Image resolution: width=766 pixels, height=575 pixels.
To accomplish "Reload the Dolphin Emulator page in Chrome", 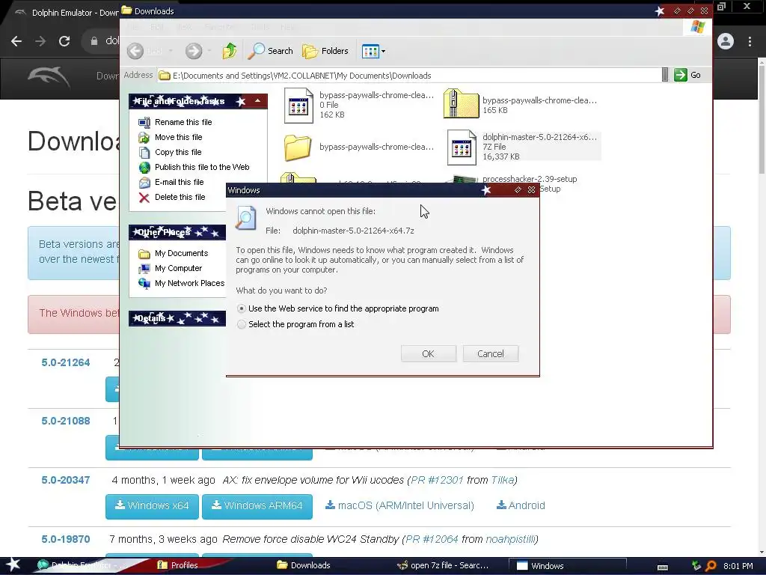I will 64,41.
